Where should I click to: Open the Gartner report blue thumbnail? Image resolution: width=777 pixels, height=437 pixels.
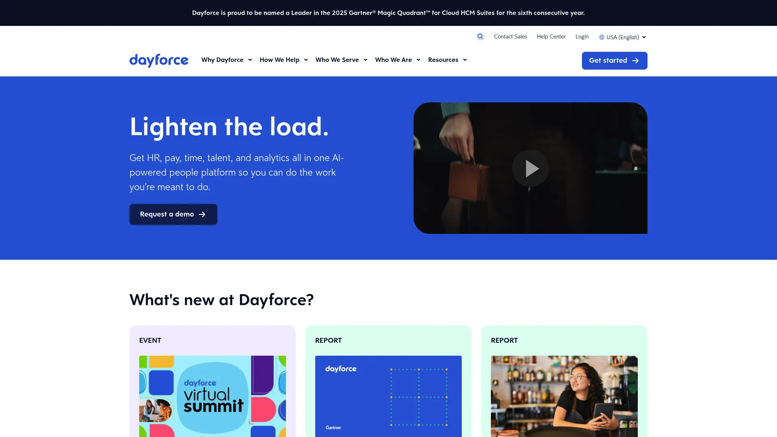388,396
